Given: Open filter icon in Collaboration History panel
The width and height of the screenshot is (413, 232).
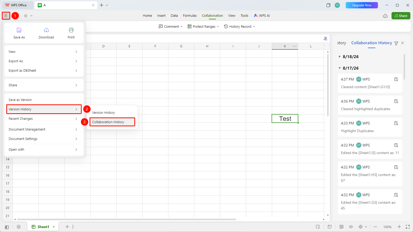Looking at the screenshot, I should 396,43.
